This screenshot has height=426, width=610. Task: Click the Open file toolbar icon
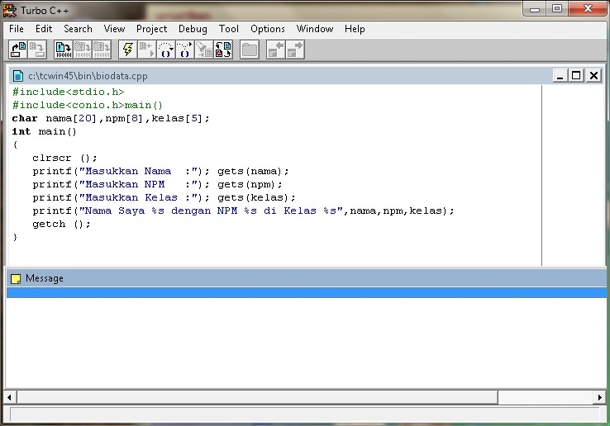click(18, 50)
